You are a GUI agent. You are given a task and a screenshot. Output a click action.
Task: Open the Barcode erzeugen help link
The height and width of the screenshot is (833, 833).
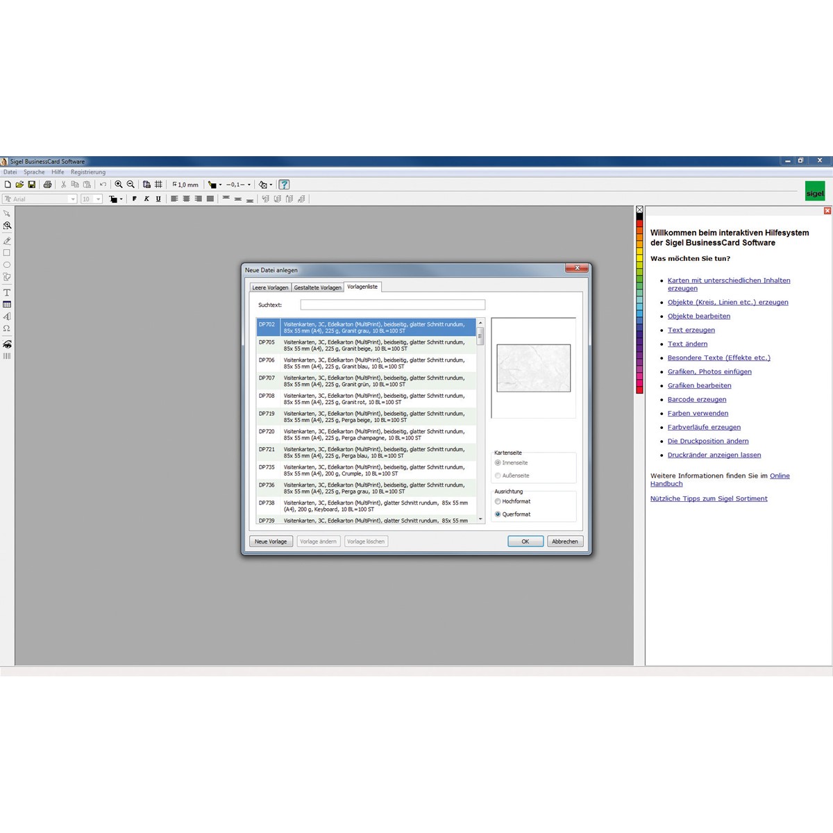tap(697, 400)
